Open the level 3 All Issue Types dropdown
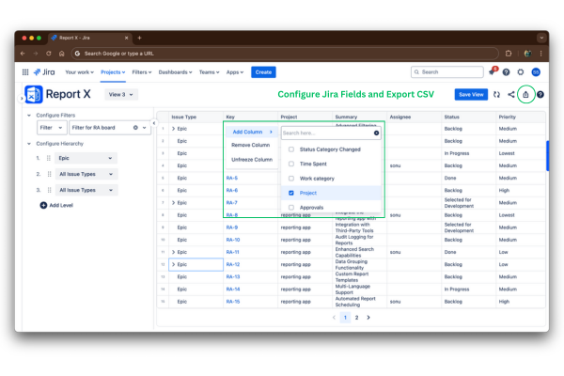 pos(86,190)
